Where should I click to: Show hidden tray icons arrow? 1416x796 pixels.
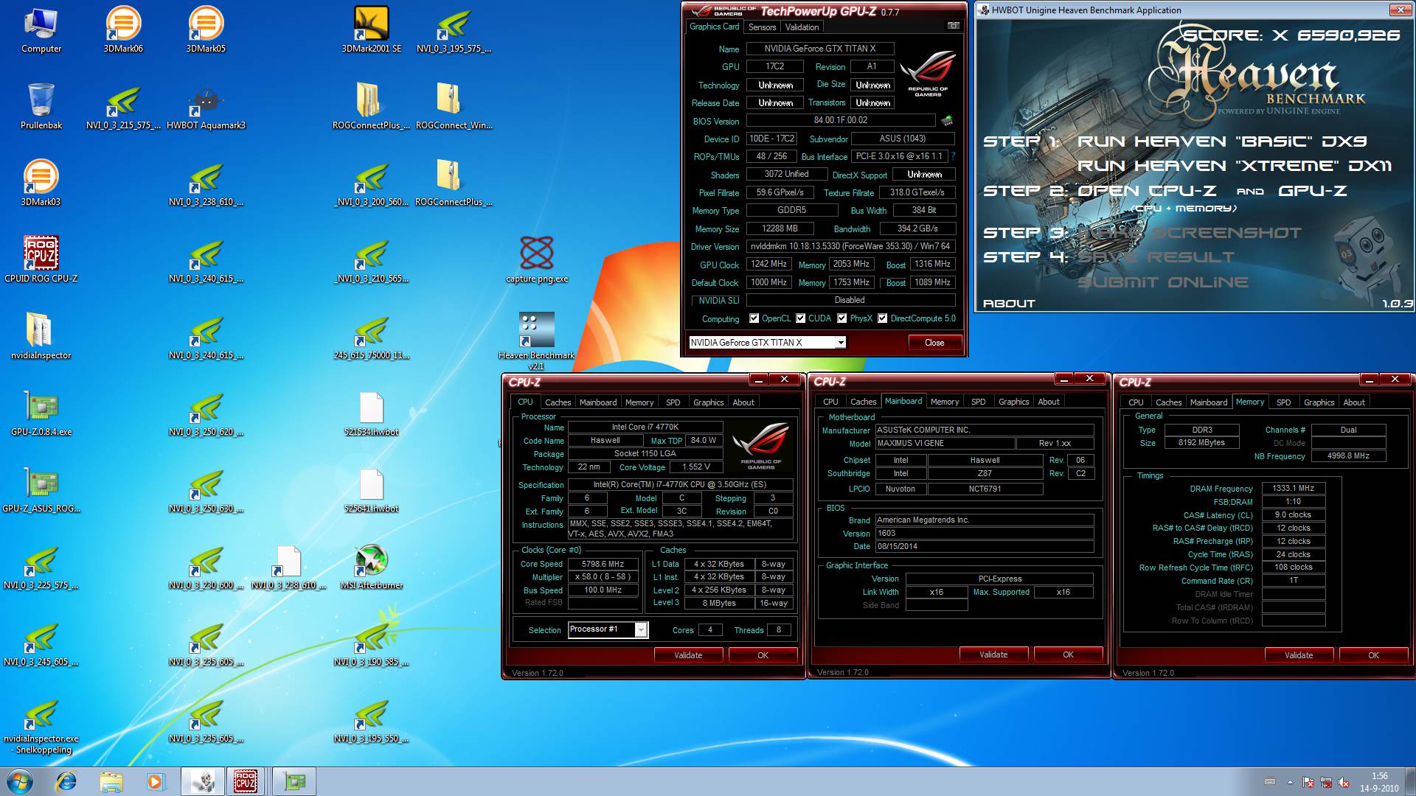1290,782
